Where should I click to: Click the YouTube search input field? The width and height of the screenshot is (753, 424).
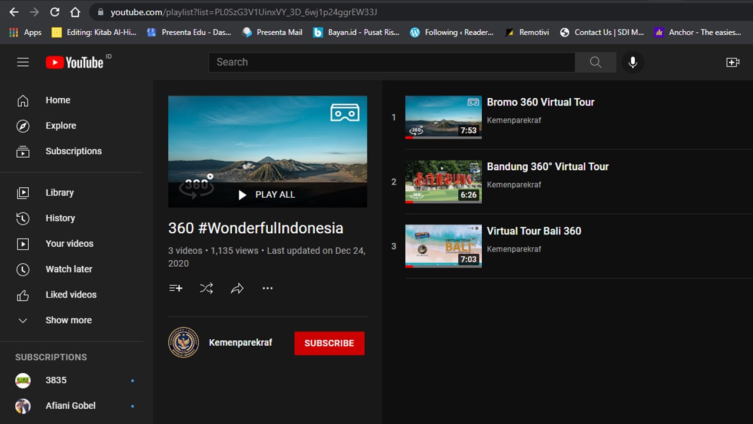click(x=391, y=62)
